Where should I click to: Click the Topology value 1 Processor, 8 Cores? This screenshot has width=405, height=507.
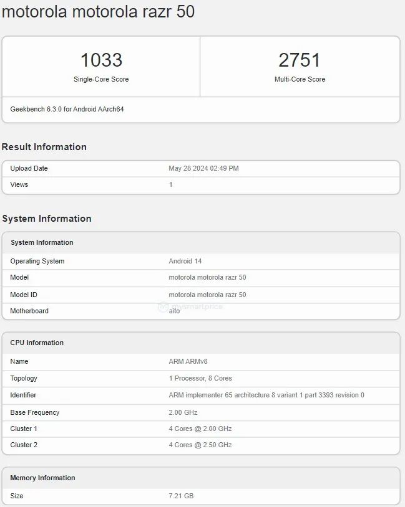[x=200, y=378]
